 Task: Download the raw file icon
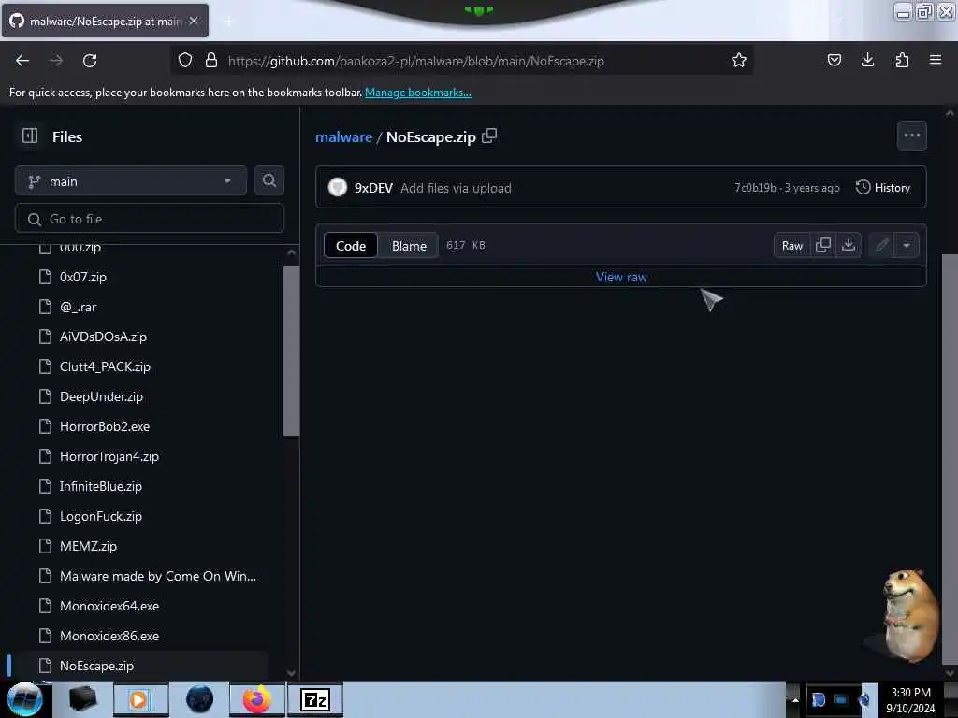pos(848,246)
